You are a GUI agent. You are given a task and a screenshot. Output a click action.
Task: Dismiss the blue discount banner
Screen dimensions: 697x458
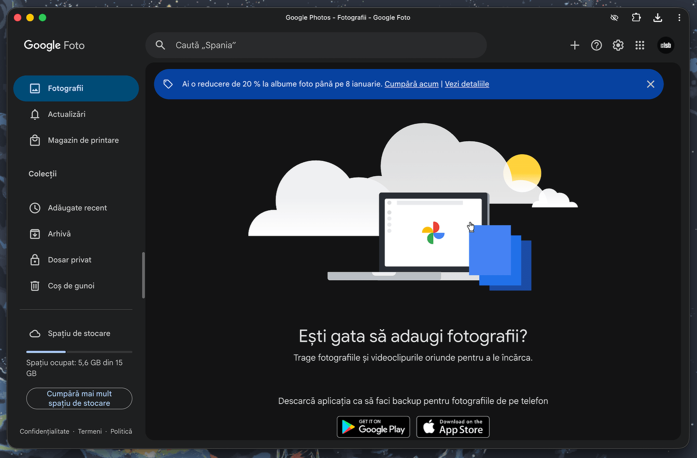point(650,84)
